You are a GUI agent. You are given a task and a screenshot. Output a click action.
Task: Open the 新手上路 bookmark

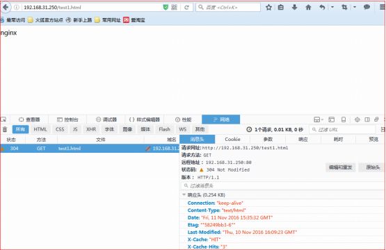[79, 20]
